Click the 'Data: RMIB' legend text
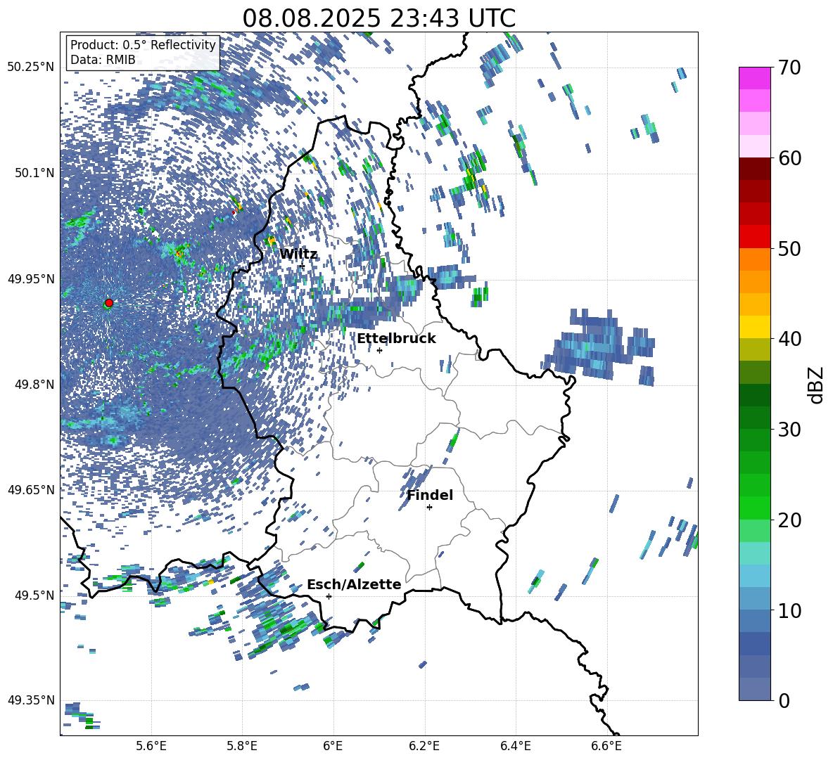833x760 pixels. pos(103,60)
